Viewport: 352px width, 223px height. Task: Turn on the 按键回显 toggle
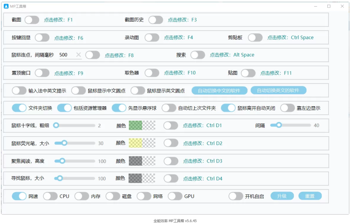(42, 37)
